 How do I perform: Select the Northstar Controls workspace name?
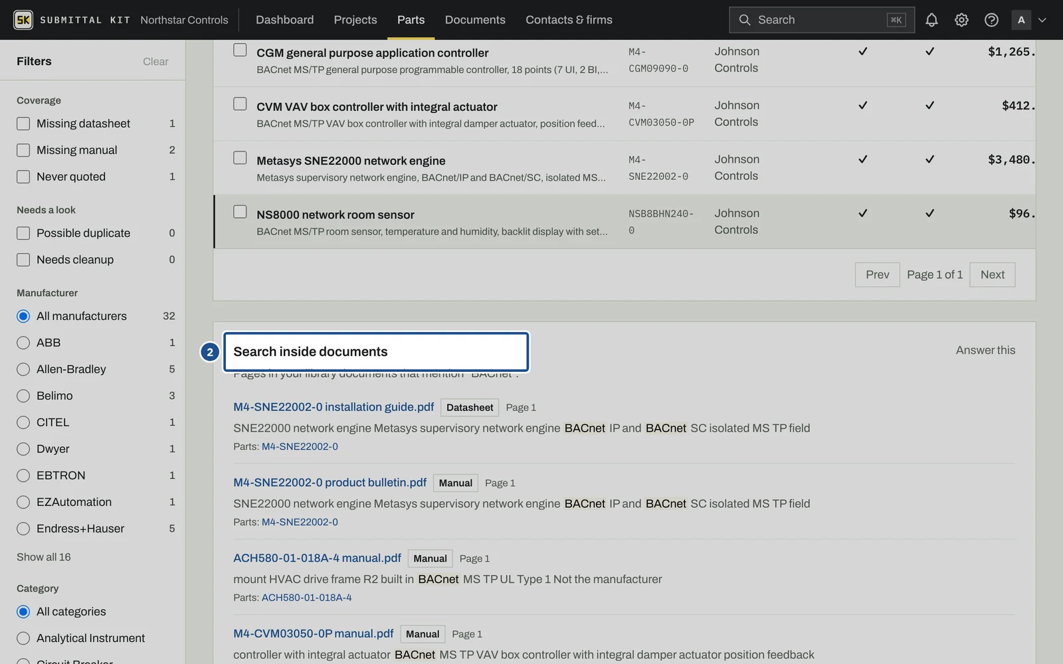pyautogui.click(x=184, y=20)
